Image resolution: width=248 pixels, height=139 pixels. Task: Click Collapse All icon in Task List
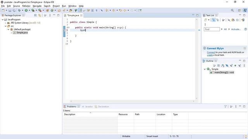[x=238, y=20]
